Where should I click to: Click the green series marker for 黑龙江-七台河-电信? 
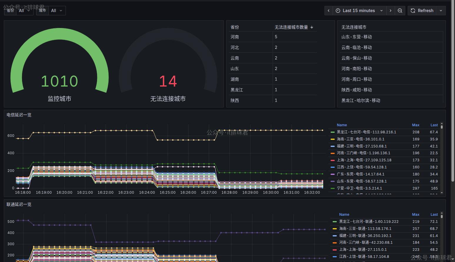coord(332,132)
